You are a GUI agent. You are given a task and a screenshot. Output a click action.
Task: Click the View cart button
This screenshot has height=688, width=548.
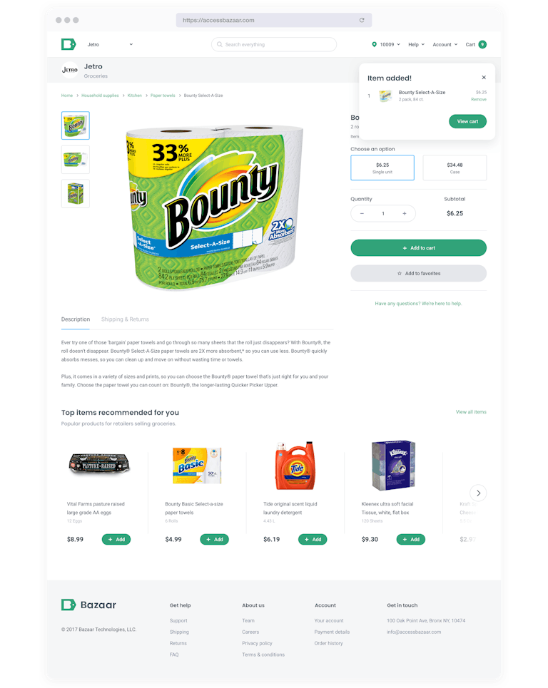pyautogui.click(x=467, y=121)
